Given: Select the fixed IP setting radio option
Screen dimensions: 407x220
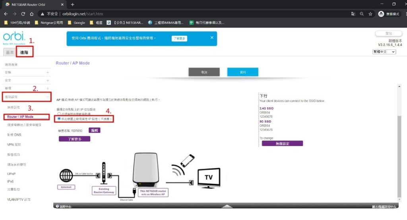Looking at the screenshot, I should pos(59,119).
